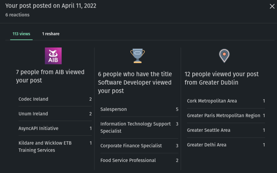Image resolution: width=277 pixels, height=173 pixels.
Task: Open the Greater Seattle Area entry
Action: pyautogui.click(x=226, y=130)
